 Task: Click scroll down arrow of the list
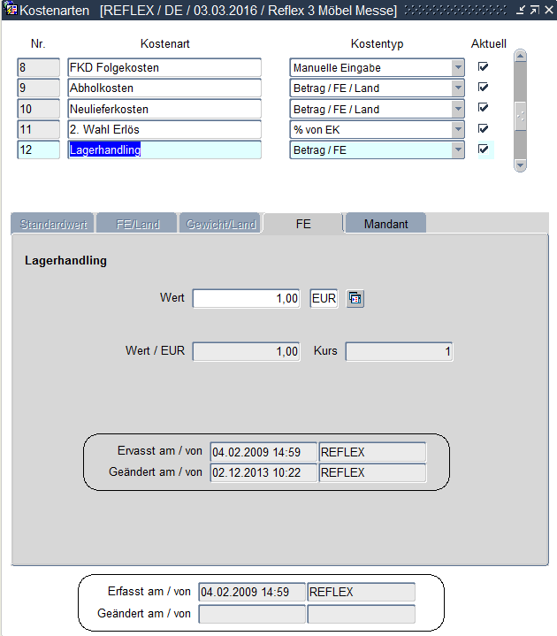click(520, 165)
